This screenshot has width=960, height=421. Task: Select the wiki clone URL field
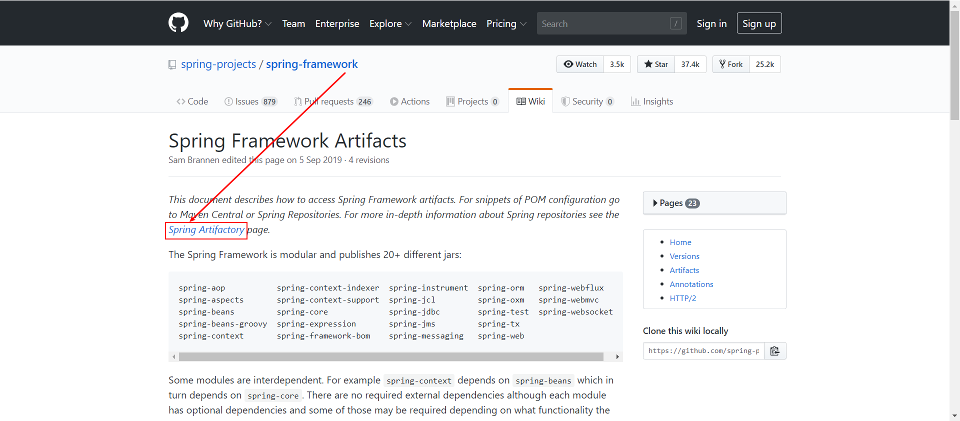703,351
